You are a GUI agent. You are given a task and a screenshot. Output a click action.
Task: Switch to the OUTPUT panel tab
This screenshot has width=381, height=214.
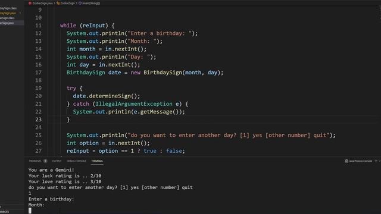(x=57, y=161)
